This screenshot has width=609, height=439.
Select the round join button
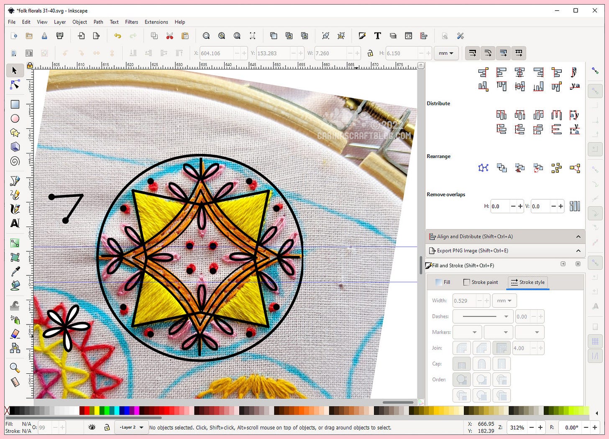coord(462,348)
